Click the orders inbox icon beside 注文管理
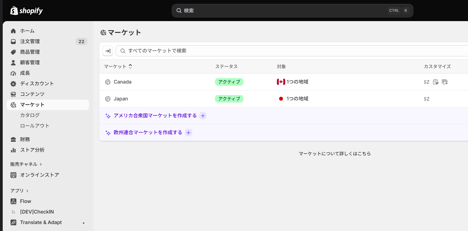 pos(13,41)
